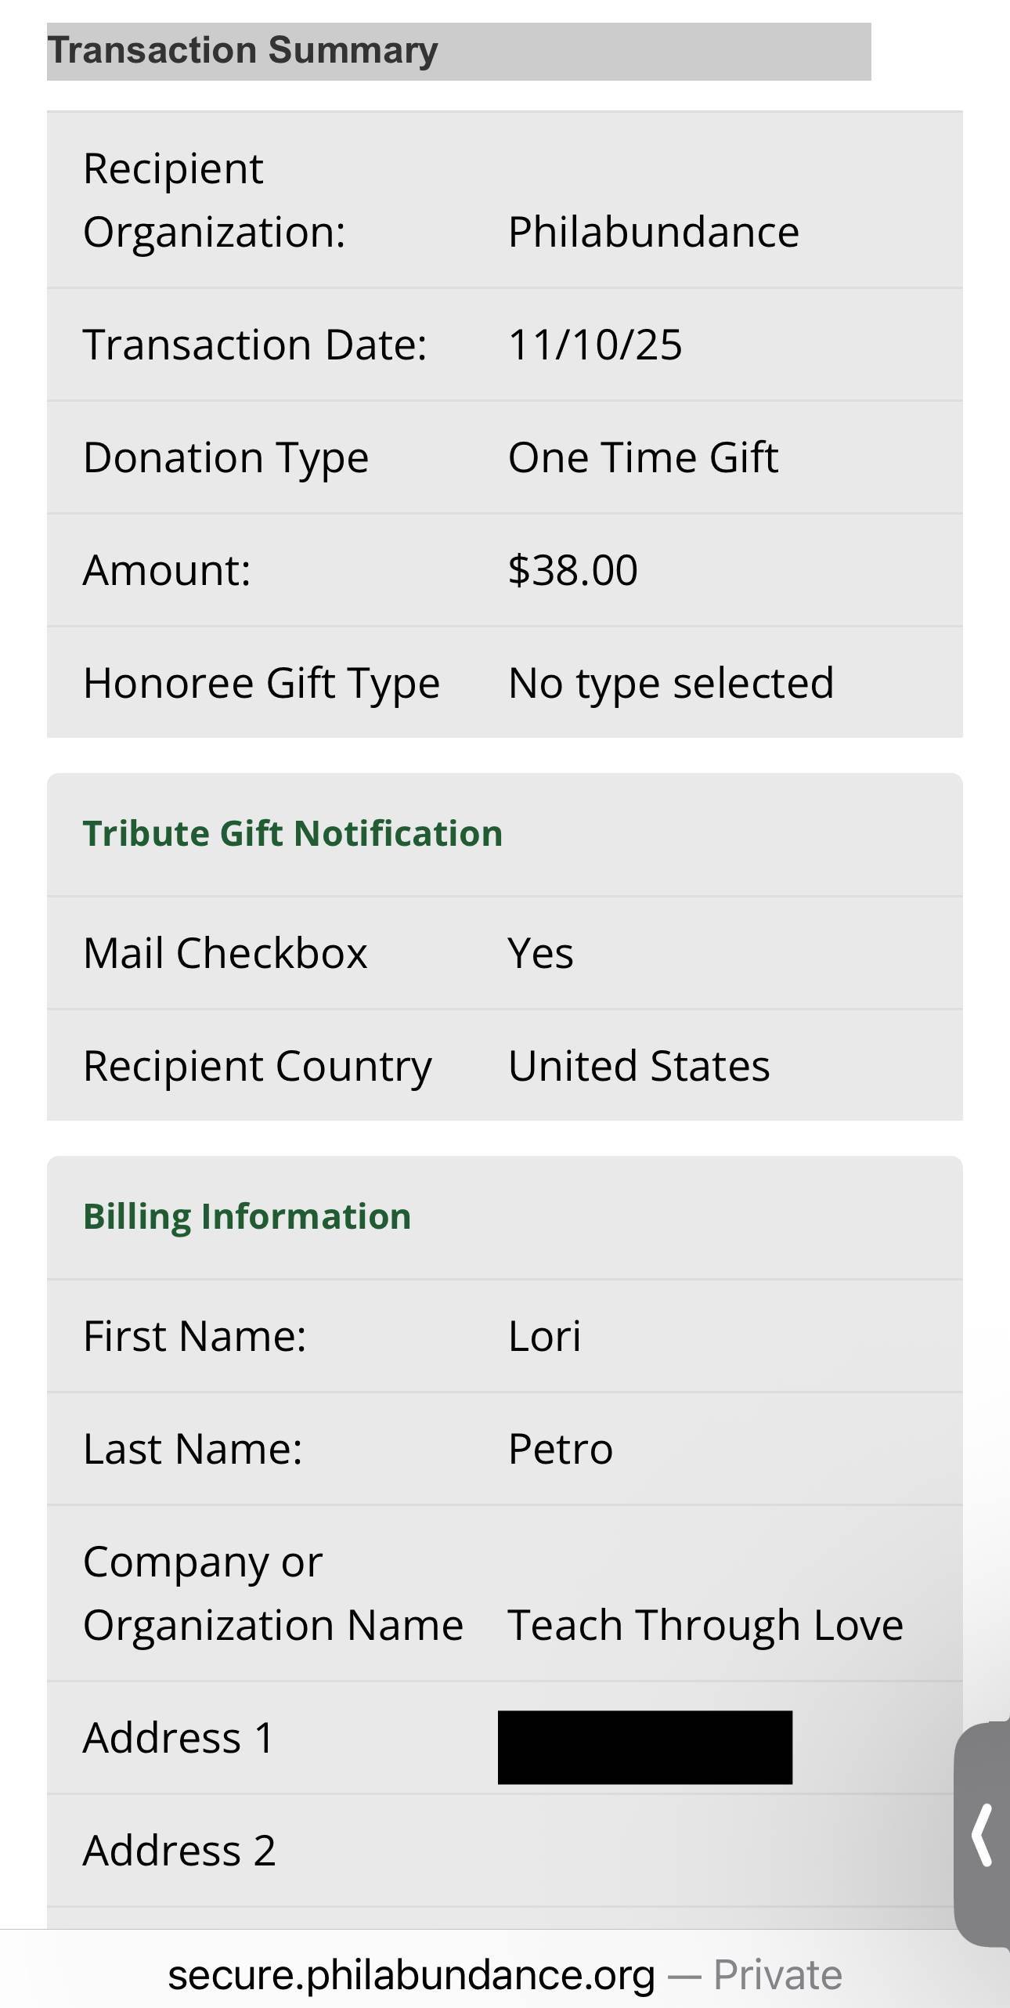Select the One Time Gift value
The image size is (1010, 2008).
643,457
